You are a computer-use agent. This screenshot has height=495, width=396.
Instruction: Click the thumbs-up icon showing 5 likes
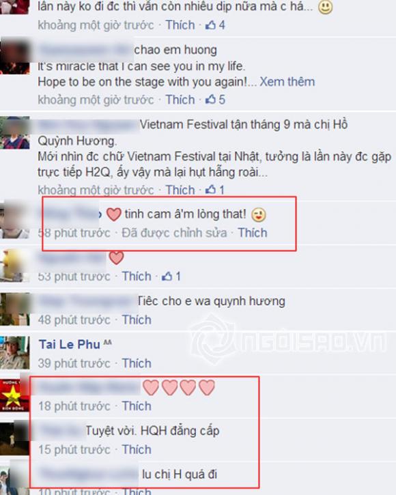coord(210,100)
